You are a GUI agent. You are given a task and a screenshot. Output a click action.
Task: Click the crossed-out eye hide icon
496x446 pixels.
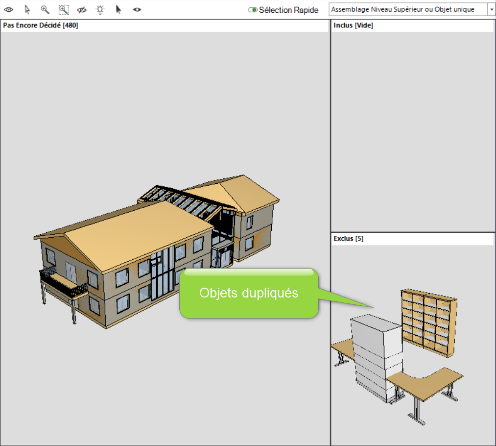point(82,9)
